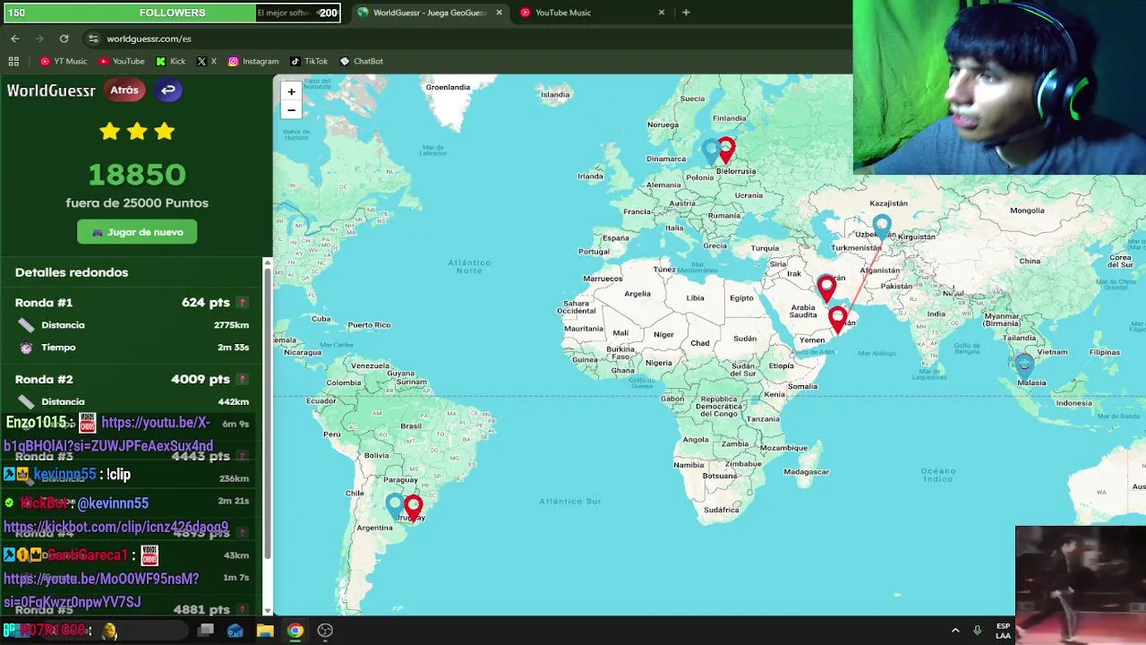
Task: Go back in browser history
Action: [x=15, y=39]
